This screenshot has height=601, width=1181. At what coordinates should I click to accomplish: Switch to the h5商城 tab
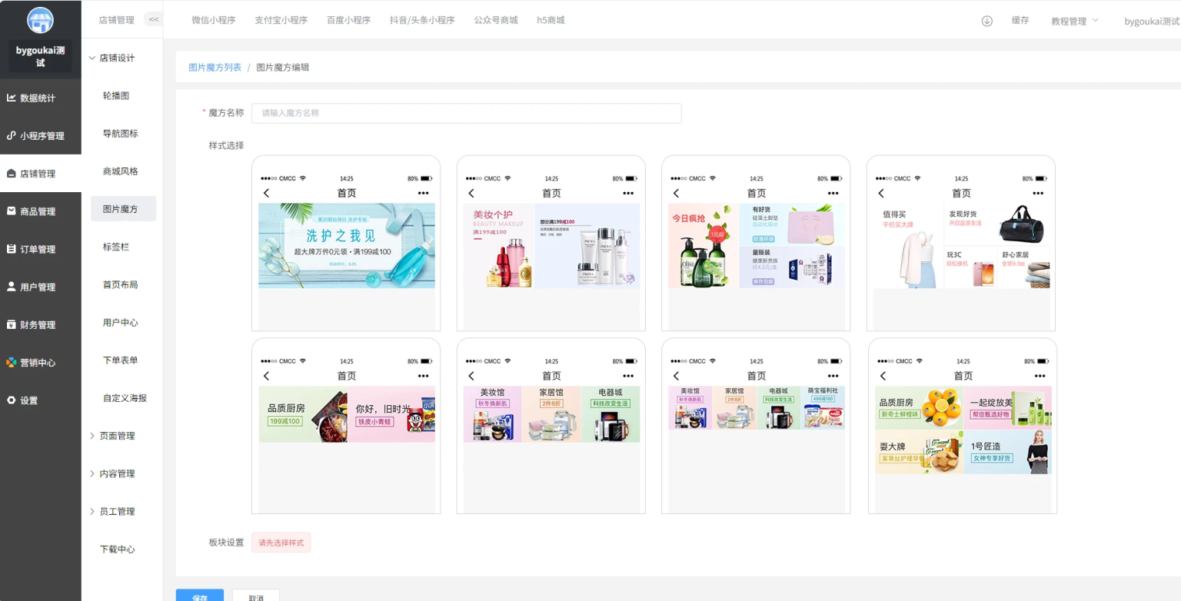pyautogui.click(x=552, y=20)
